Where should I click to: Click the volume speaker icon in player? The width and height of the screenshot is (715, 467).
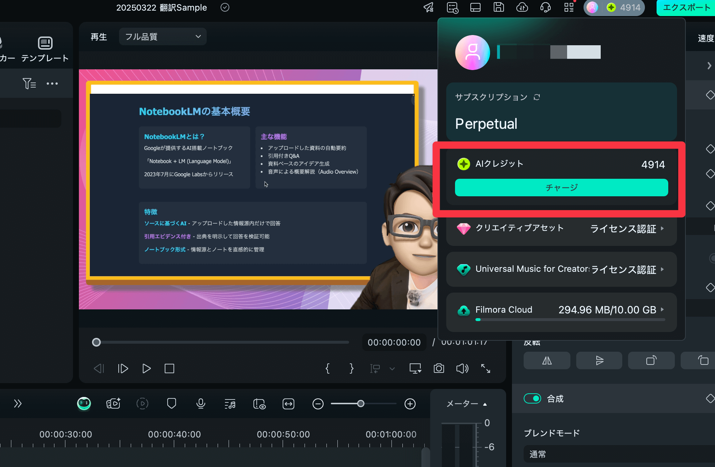(462, 368)
